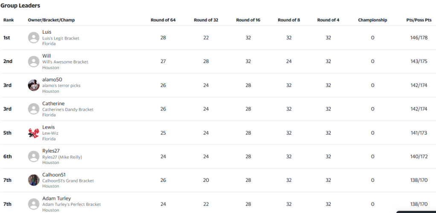
Task: Open Luis's Legit Bracket link
Action: pos(61,38)
